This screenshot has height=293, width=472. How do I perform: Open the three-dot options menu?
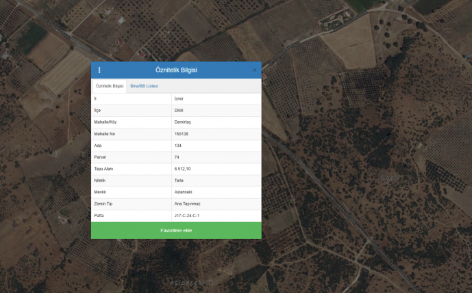tap(99, 70)
